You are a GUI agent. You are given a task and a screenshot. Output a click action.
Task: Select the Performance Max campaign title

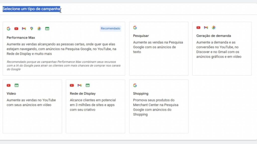coord(21,38)
